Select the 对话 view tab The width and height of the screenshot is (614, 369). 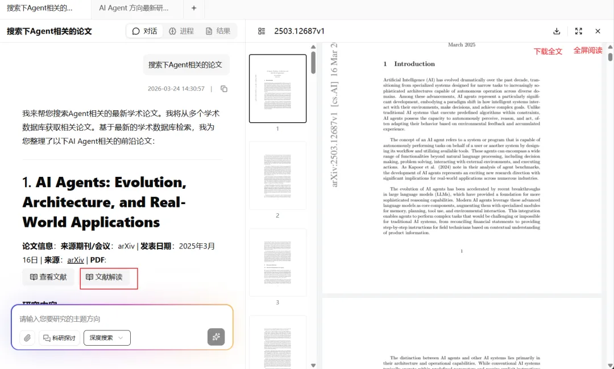click(144, 31)
